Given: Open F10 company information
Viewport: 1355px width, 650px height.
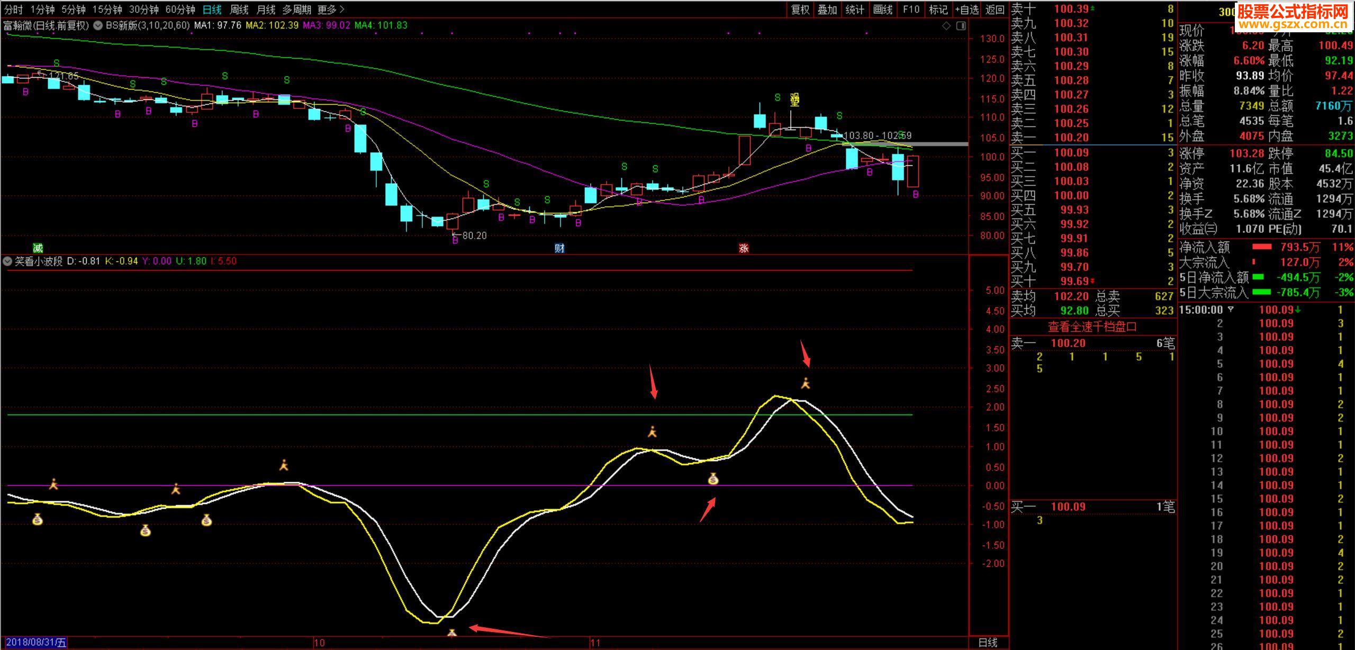Looking at the screenshot, I should [911, 10].
